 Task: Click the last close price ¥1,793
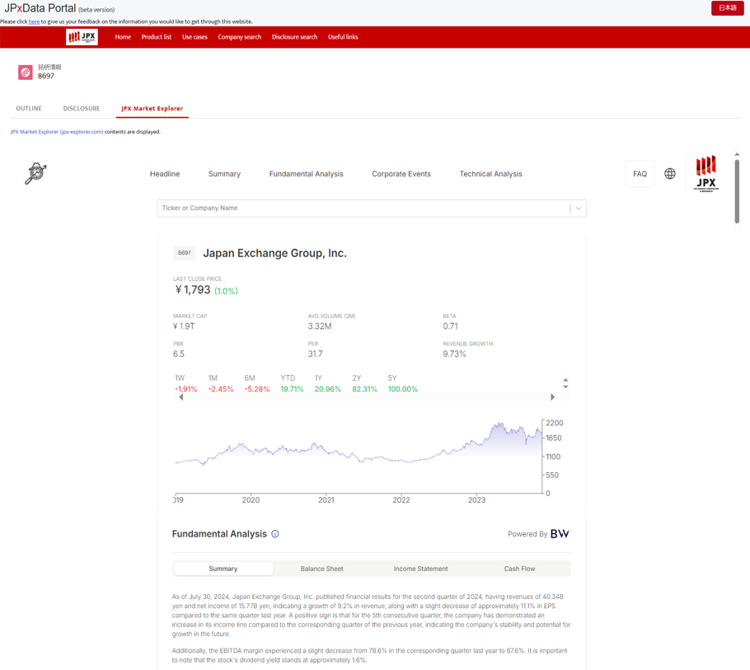(193, 290)
